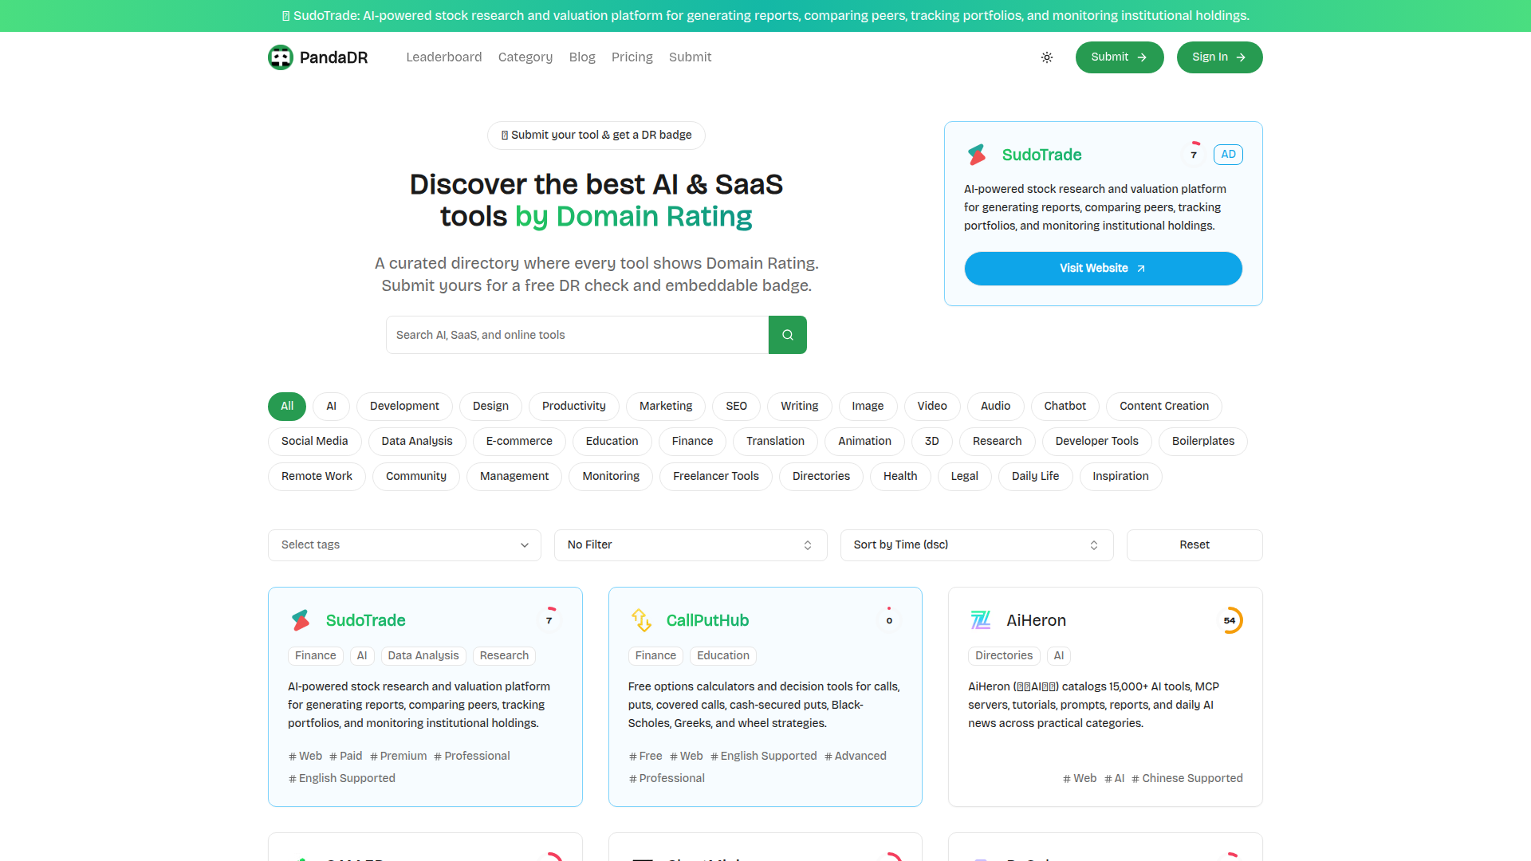1531x861 pixels.
Task: Select the 3D category chip
Action: (932, 442)
